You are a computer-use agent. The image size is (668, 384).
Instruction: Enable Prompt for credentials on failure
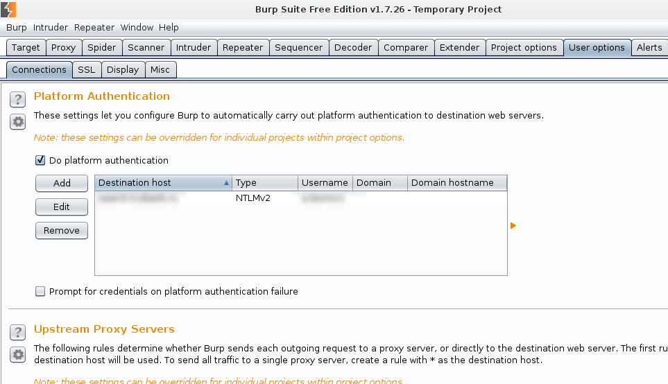(40, 291)
